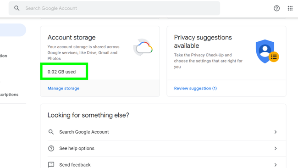Click the search magnifier icon in top bar

[x=17, y=8]
